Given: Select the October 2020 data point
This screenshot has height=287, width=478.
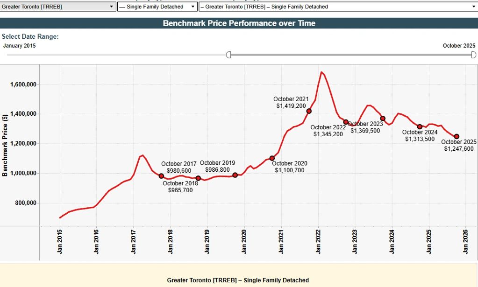Looking at the screenshot, I should (271, 158).
